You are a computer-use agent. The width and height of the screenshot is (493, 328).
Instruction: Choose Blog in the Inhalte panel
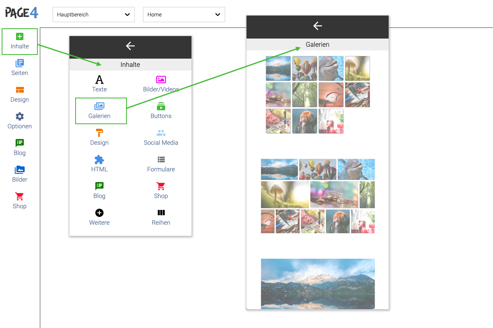click(x=99, y=191)
